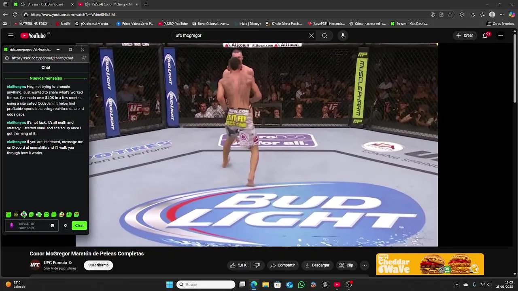
Task: Start voice search with the microphone
Action: pos(343,36)
